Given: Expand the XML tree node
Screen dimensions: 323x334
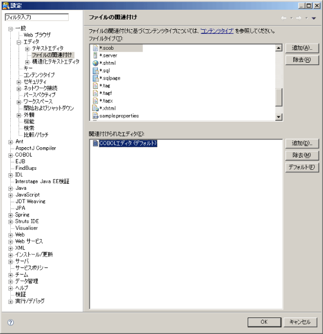Looking at the screenshot, I should click(x=10, y=249).
